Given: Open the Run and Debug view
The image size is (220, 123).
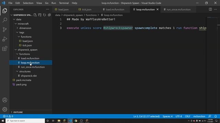Looking at the screenshot, I should (4, 39).
